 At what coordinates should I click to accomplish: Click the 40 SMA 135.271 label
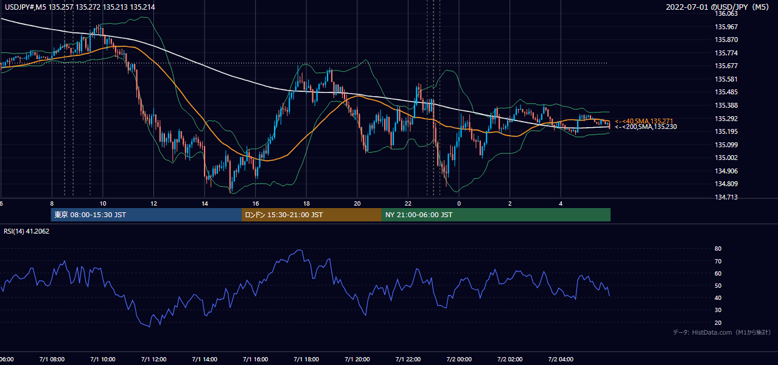[644, 121]
